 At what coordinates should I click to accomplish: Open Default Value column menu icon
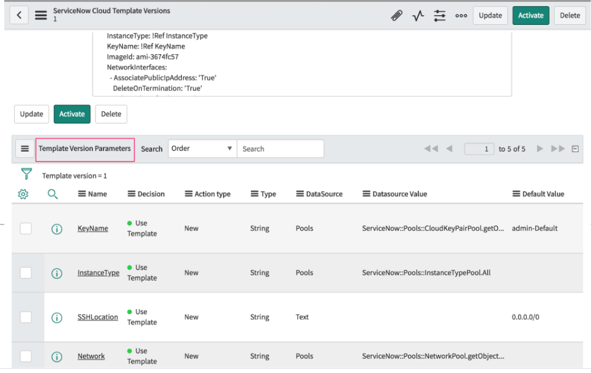[516, 194]
